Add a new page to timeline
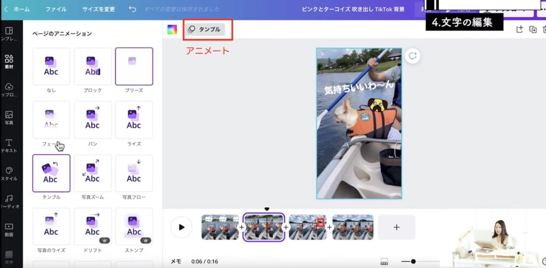 (396, 228)
